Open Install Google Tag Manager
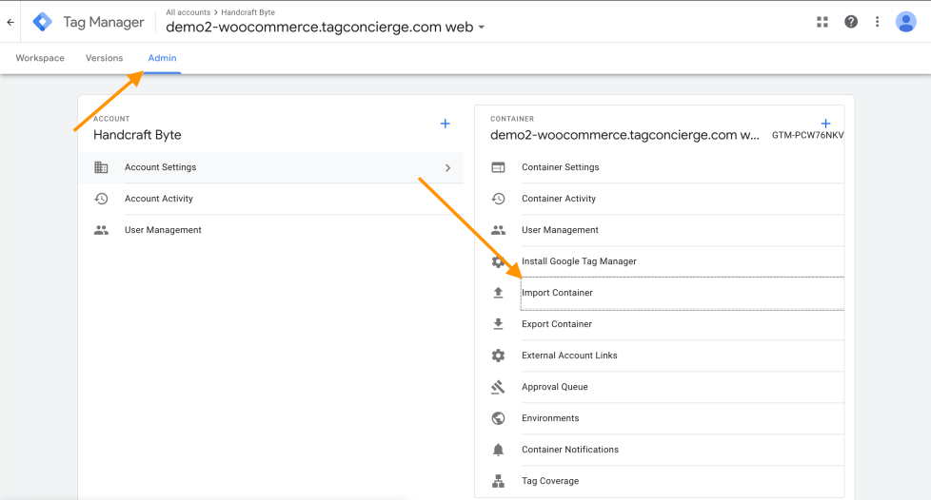931x500 pixels. tap(579, 261)
